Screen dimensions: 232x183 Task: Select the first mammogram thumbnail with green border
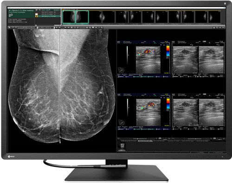click(x=69, y=17)
